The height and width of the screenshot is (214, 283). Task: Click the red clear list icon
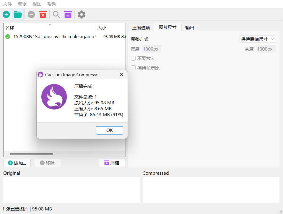43,14
